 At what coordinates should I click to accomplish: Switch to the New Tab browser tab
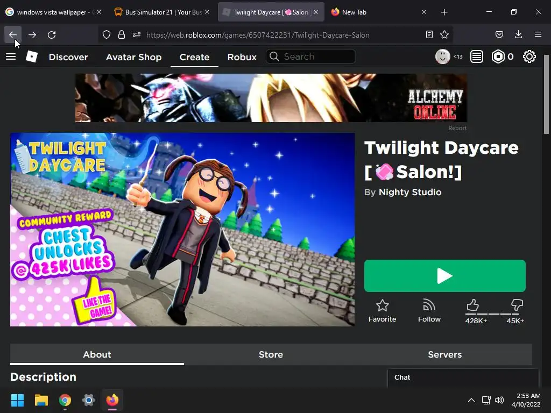(378, 12)
